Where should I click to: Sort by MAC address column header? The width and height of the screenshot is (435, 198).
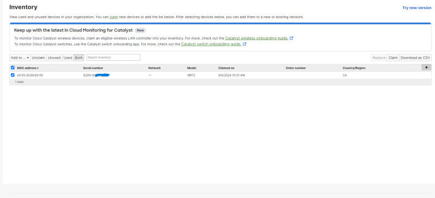coord(28,68)
